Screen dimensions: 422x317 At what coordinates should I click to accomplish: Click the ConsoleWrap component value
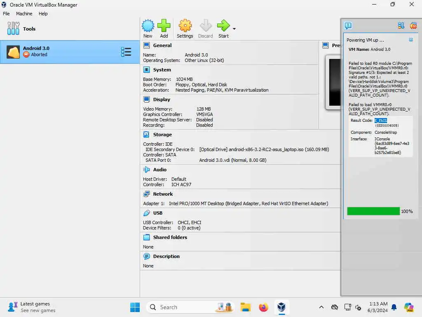point(386,132)
